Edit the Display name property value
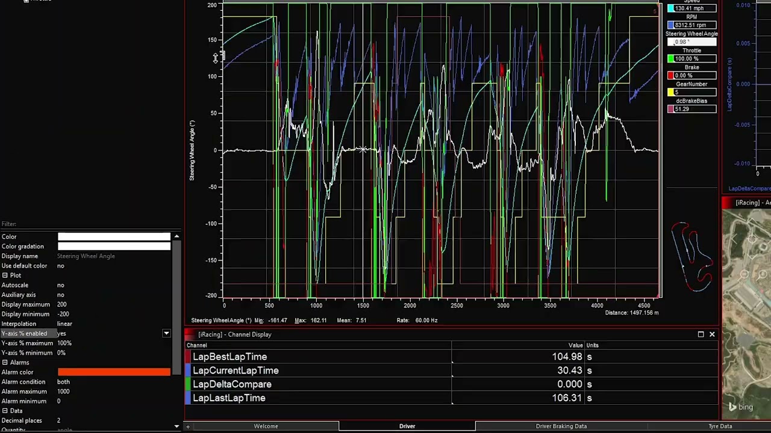This screenshot has height=433, width=771. [x=86, y=256]
